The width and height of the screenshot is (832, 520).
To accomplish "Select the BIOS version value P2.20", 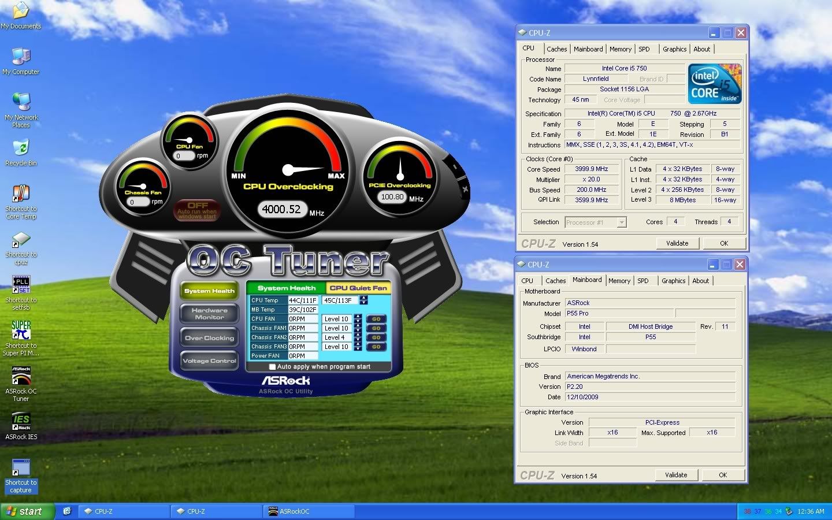I will pos(650,387).
